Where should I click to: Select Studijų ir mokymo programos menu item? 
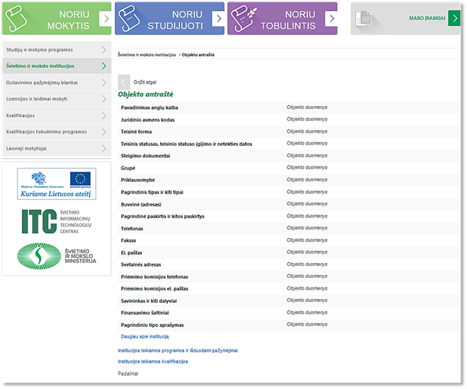click(57, 50)
